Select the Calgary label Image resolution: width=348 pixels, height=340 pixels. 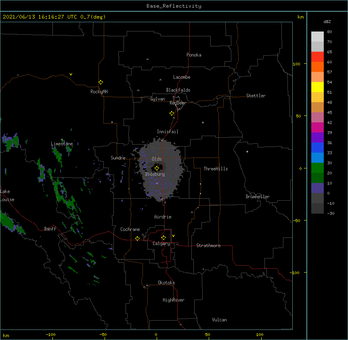click(161, 243)
